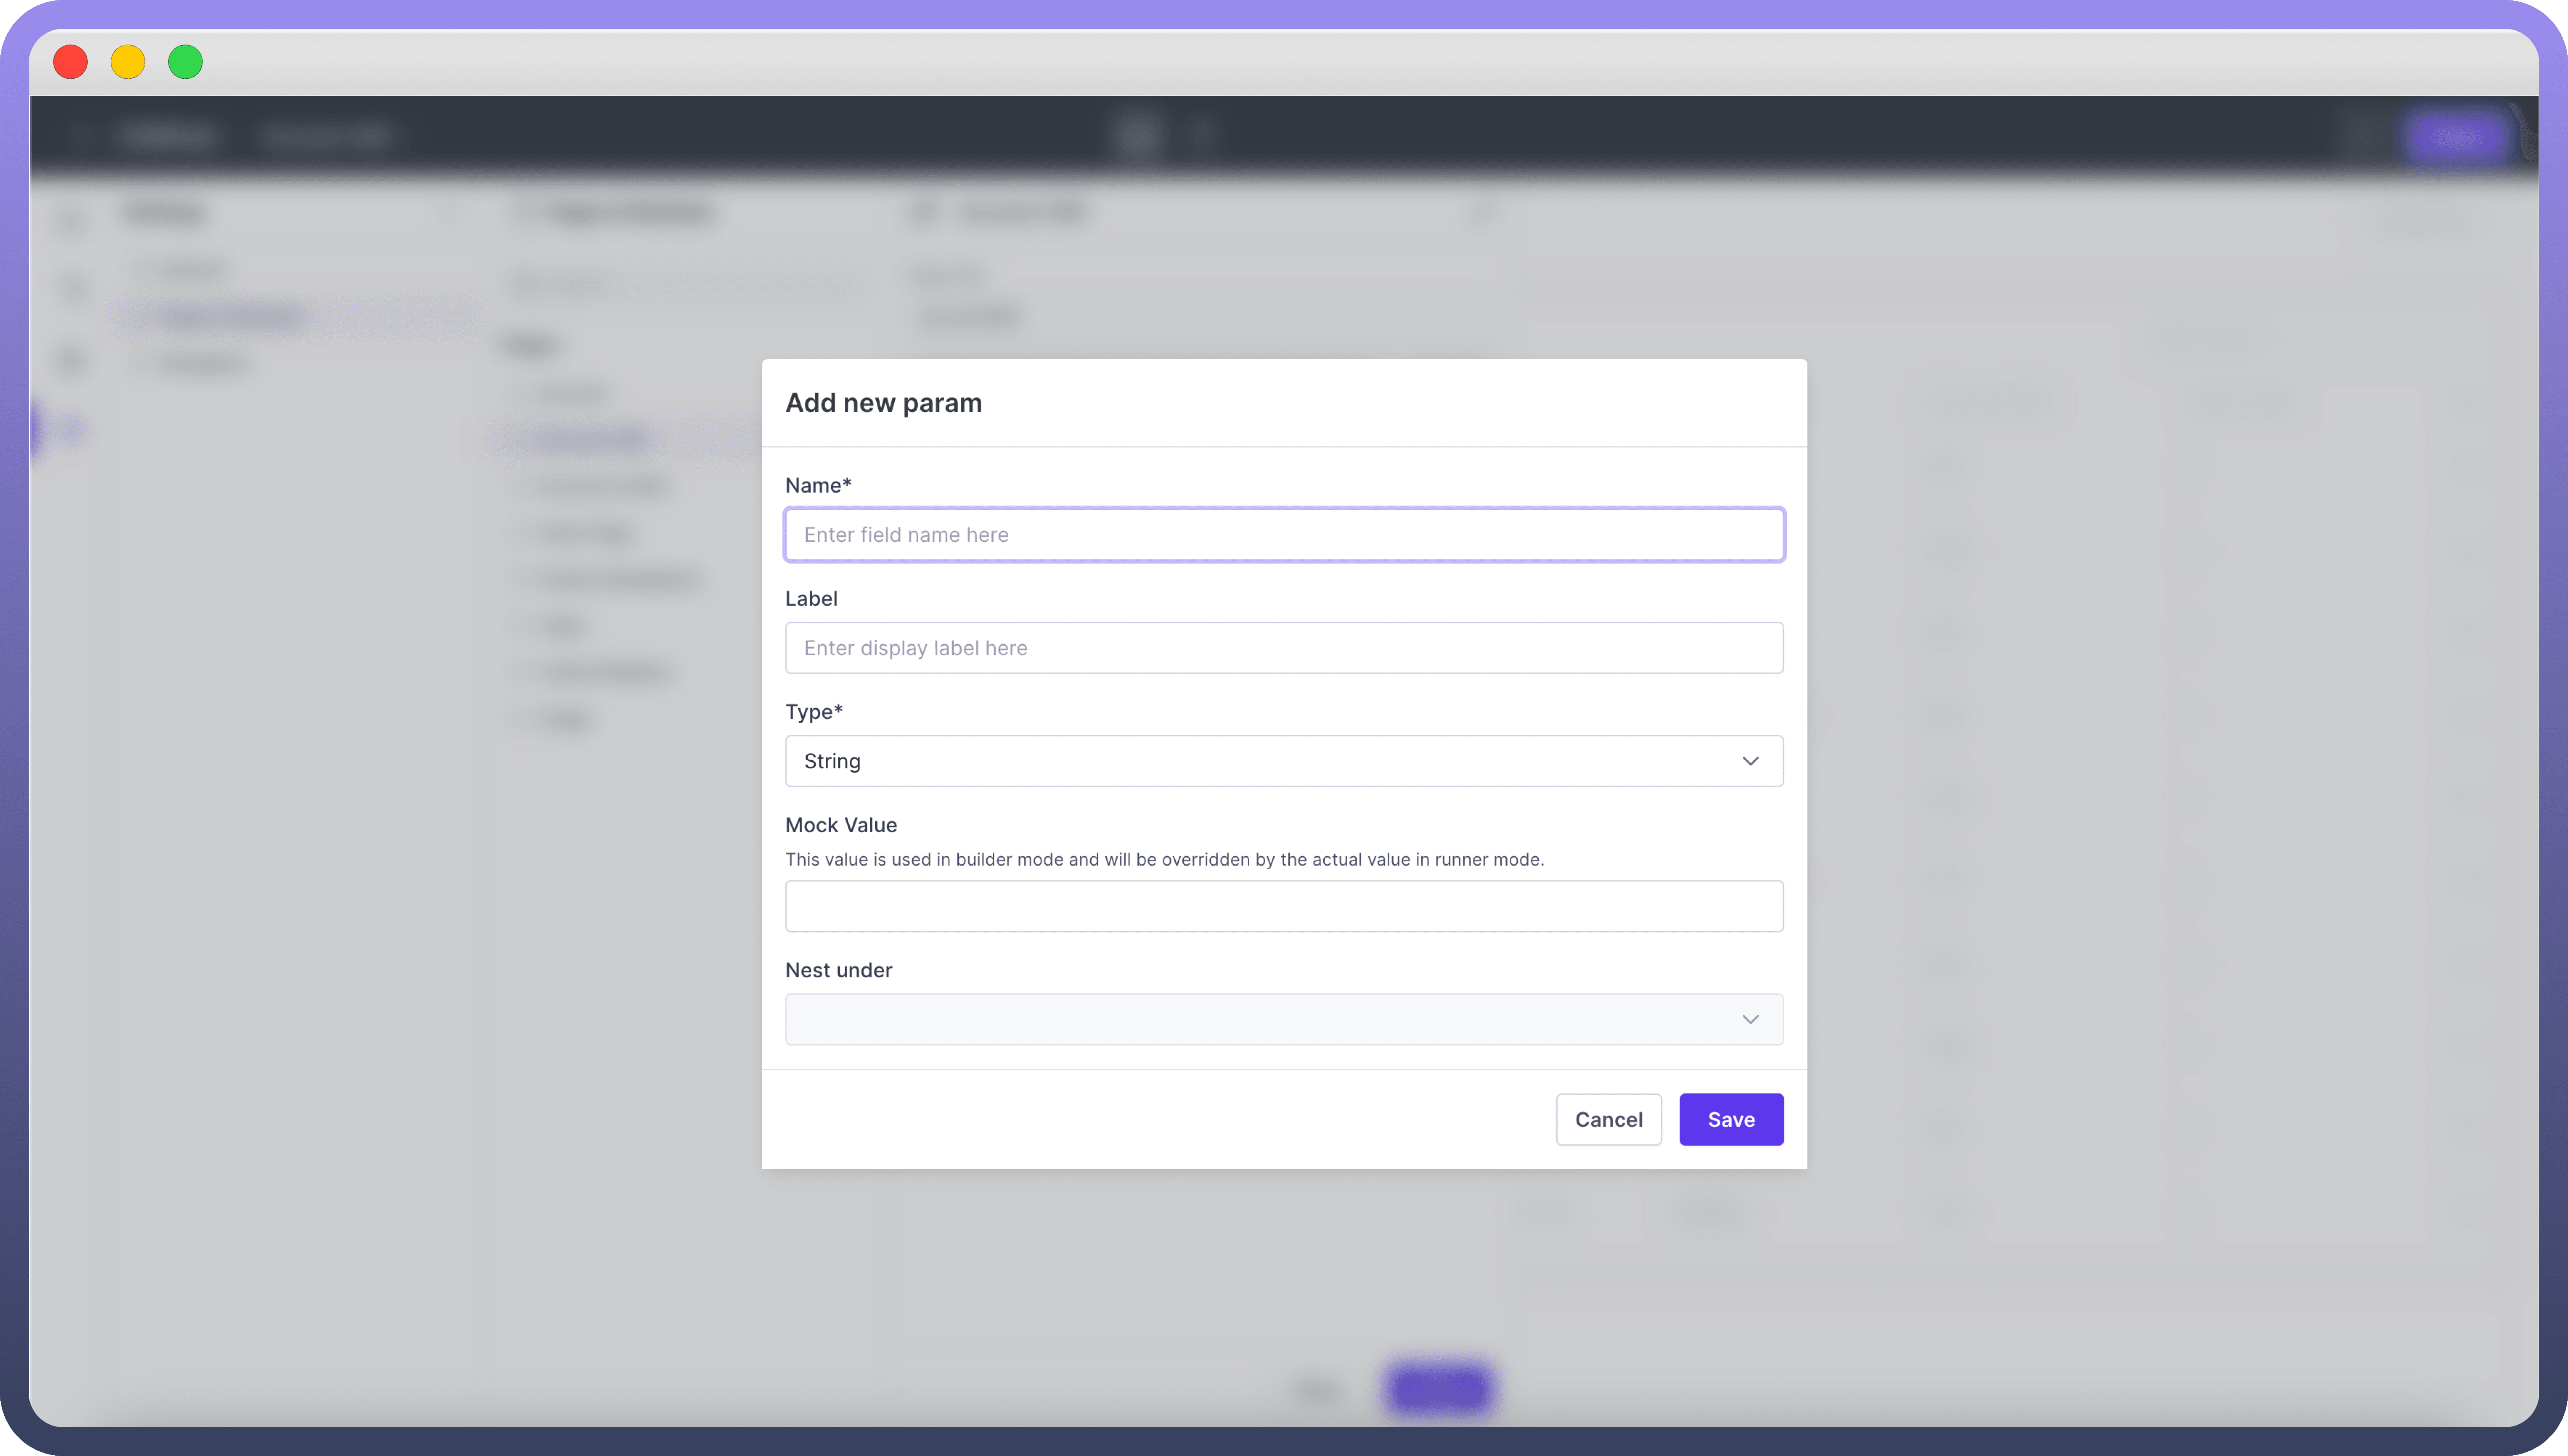Click the "Label" caption above display input
The height and width of the screenshot is (1456, 2568).
(810, 598)
